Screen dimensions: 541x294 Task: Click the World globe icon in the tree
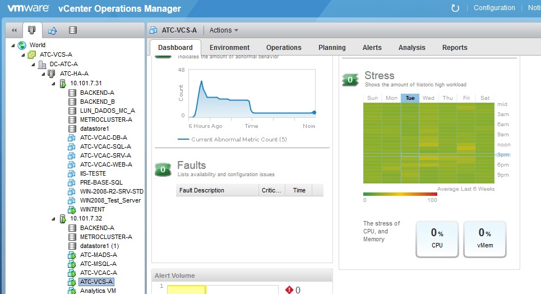[x=22, y=45]
